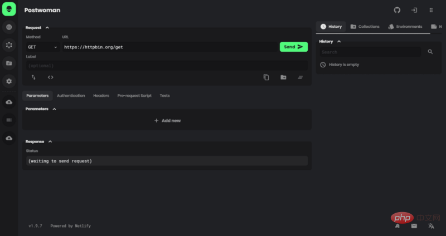Viewport: 446px width, 236px height.
Task: Switch to the Headers tab
Action: coord(101,96)
